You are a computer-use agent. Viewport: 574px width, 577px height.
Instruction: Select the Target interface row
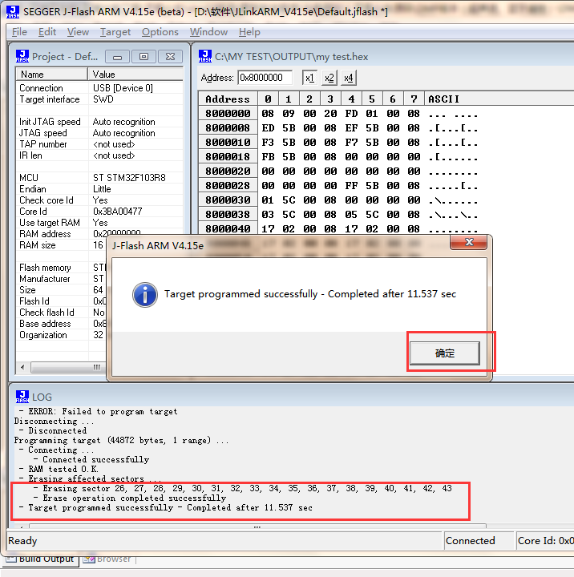pos(99,99)
